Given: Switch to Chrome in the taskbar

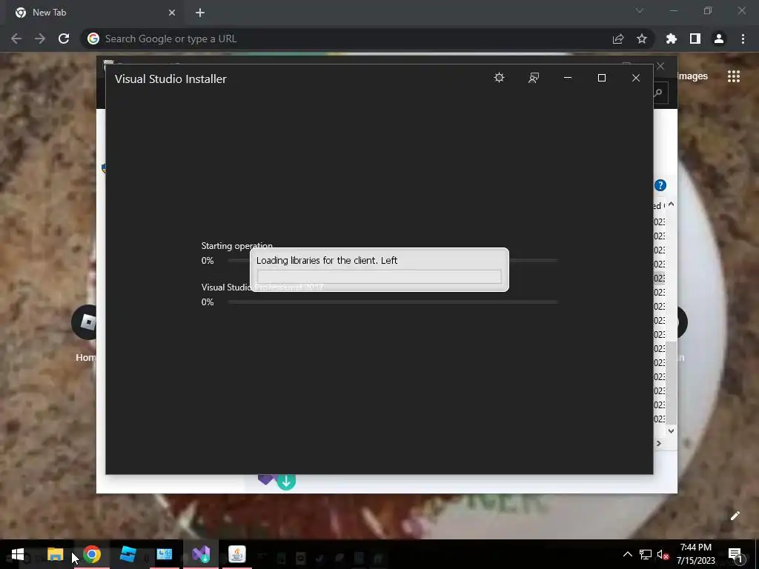Looking at the screenshot, I should 92,554.
